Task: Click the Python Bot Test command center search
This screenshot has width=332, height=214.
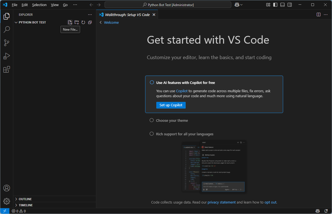Action: (168, 5)
